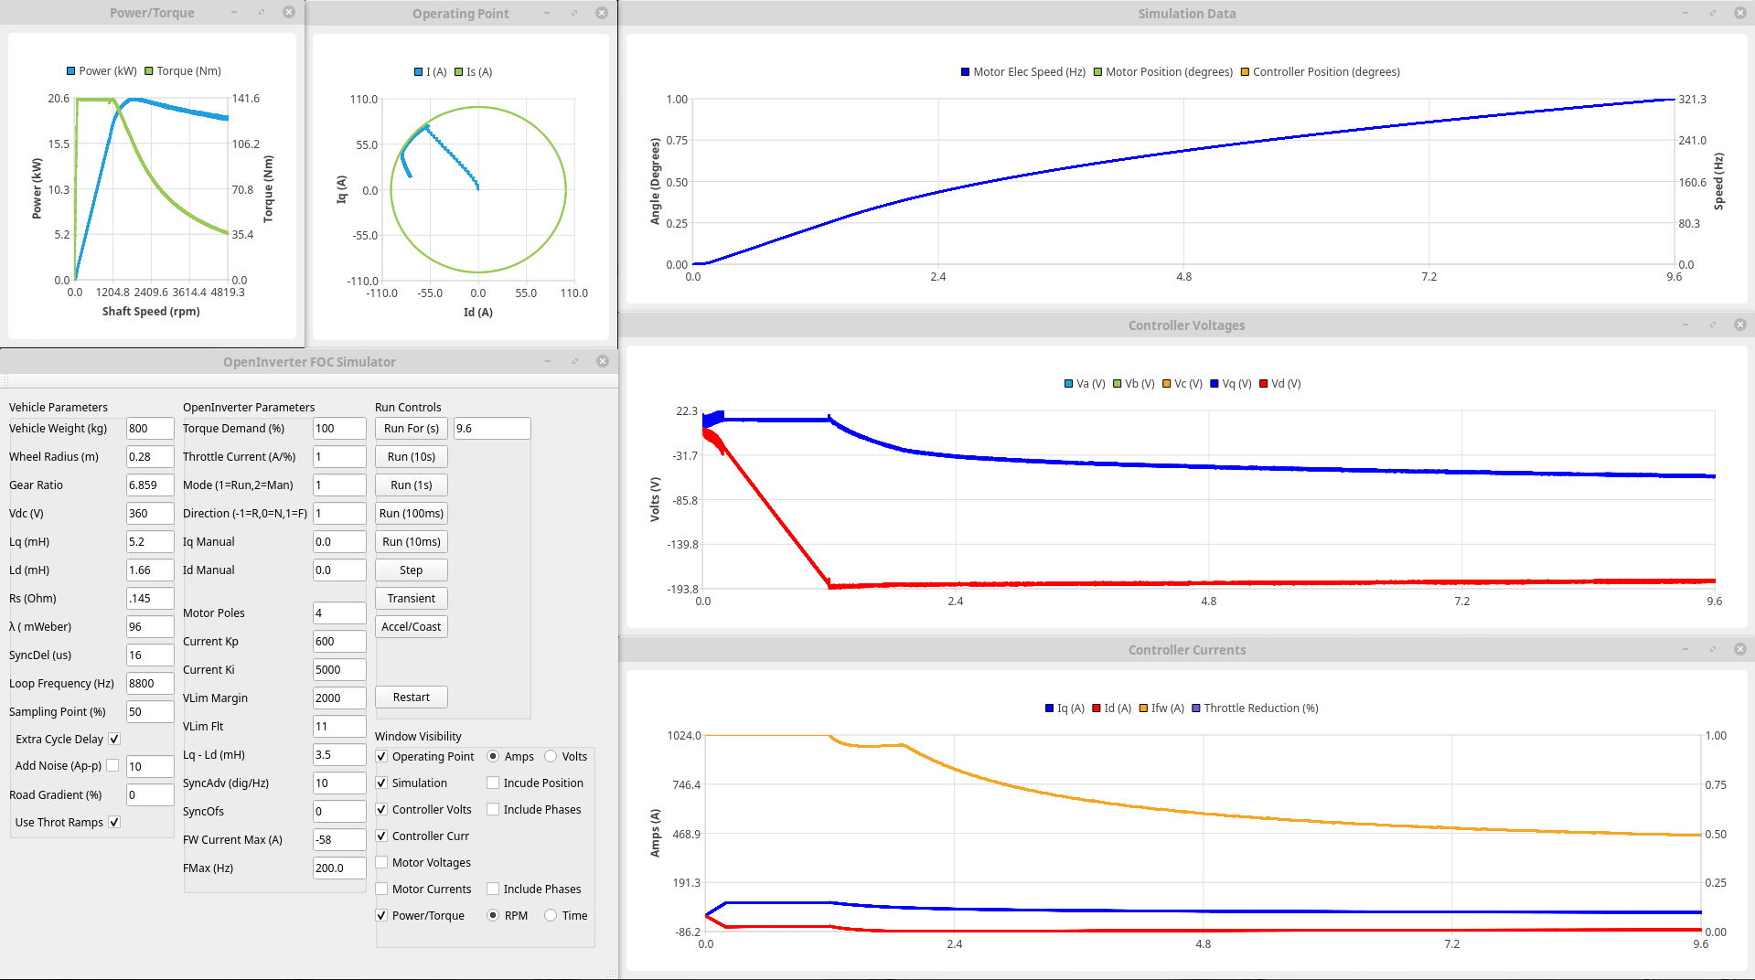Disable the Extra Cycle Delay checkbox

tap(114, 739)
